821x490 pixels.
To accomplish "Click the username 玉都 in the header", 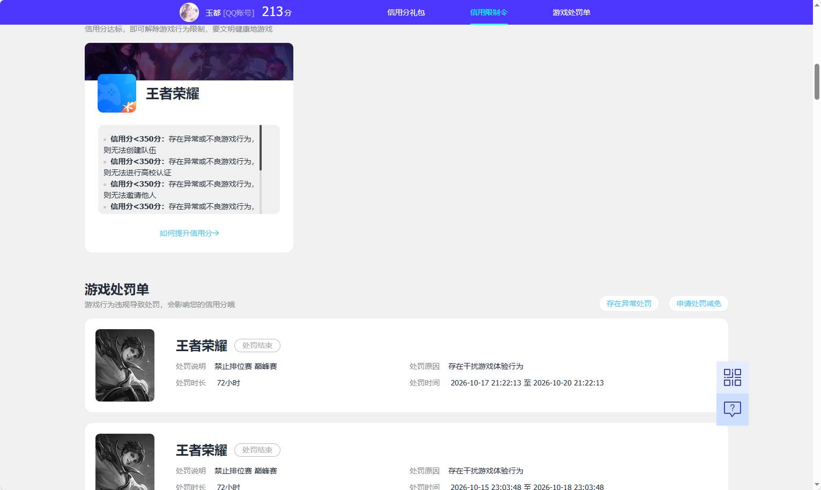I will [213, 13].
